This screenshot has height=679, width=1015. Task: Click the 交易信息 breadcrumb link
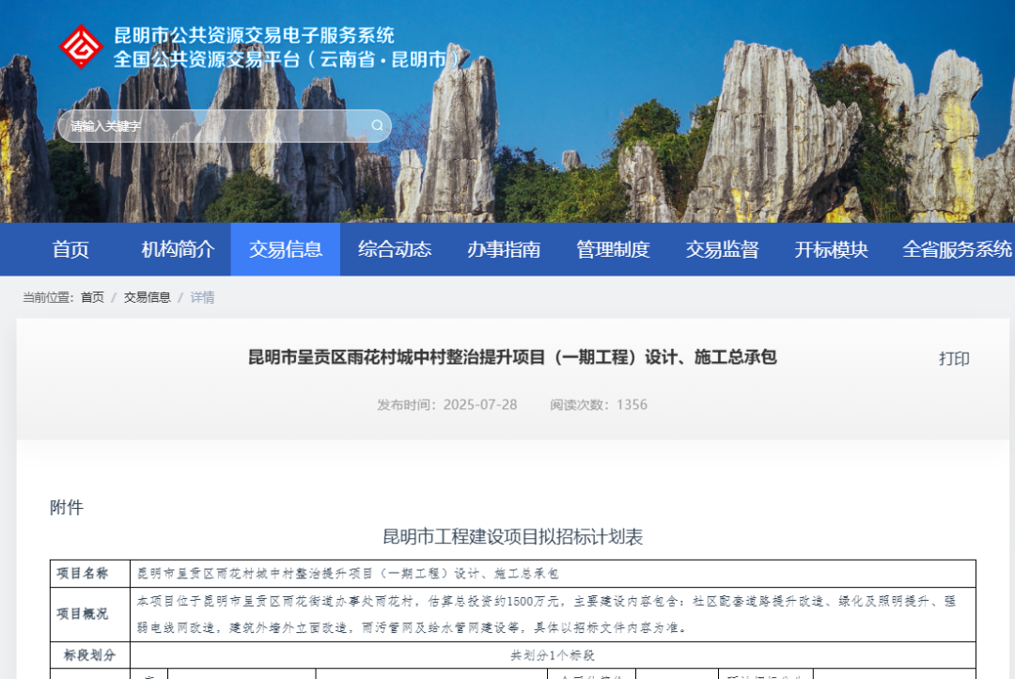coord(147,297)
